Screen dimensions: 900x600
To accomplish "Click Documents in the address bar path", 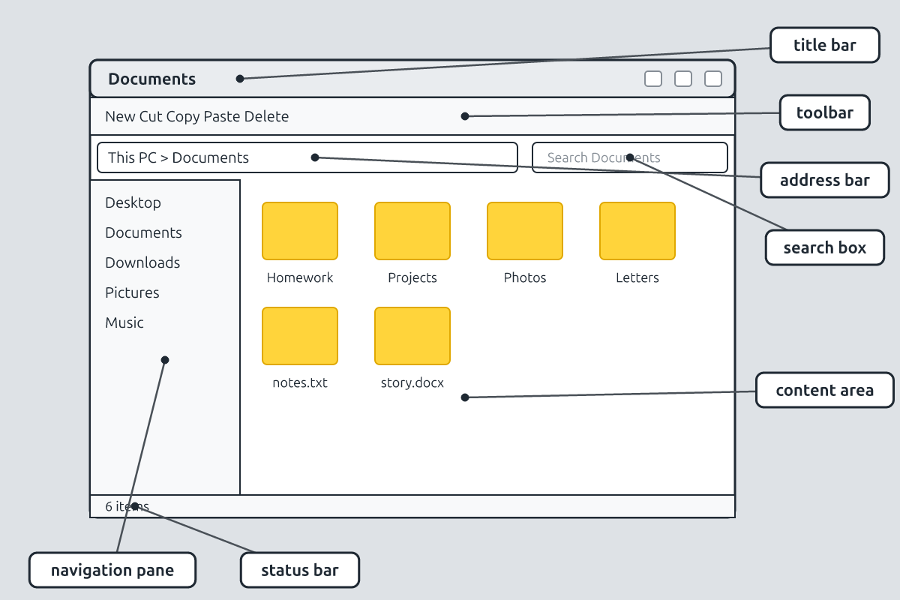I will (x=211, y=157).
